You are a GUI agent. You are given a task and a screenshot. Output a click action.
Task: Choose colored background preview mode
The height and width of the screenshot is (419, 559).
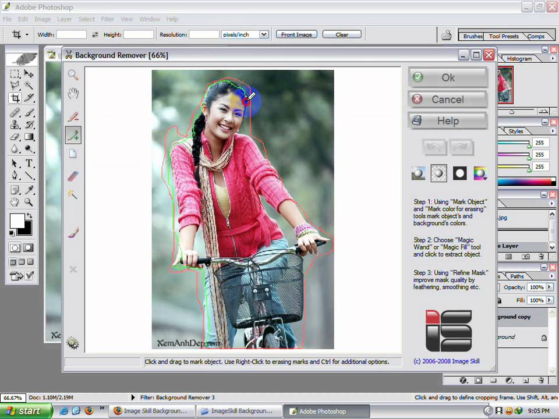[x=480, y=173]
